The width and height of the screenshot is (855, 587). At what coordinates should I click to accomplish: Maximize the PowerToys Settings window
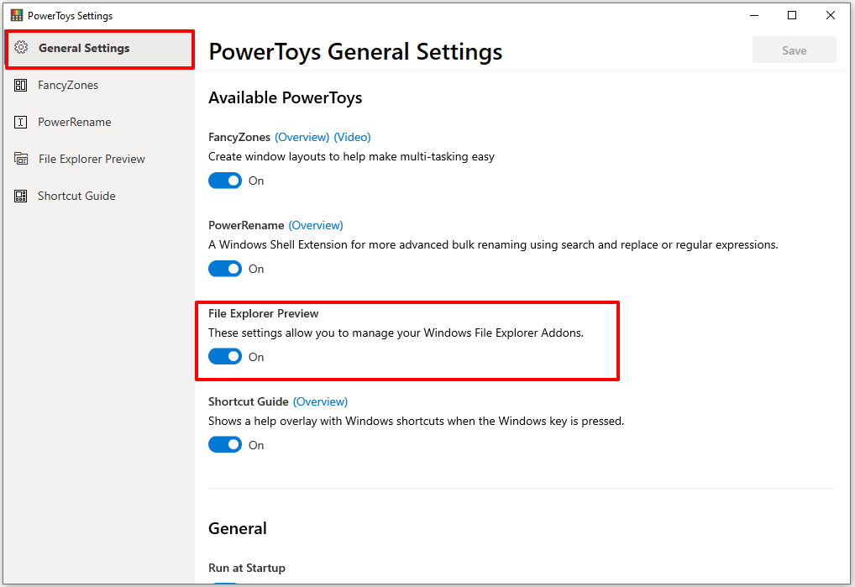(791, 14)
